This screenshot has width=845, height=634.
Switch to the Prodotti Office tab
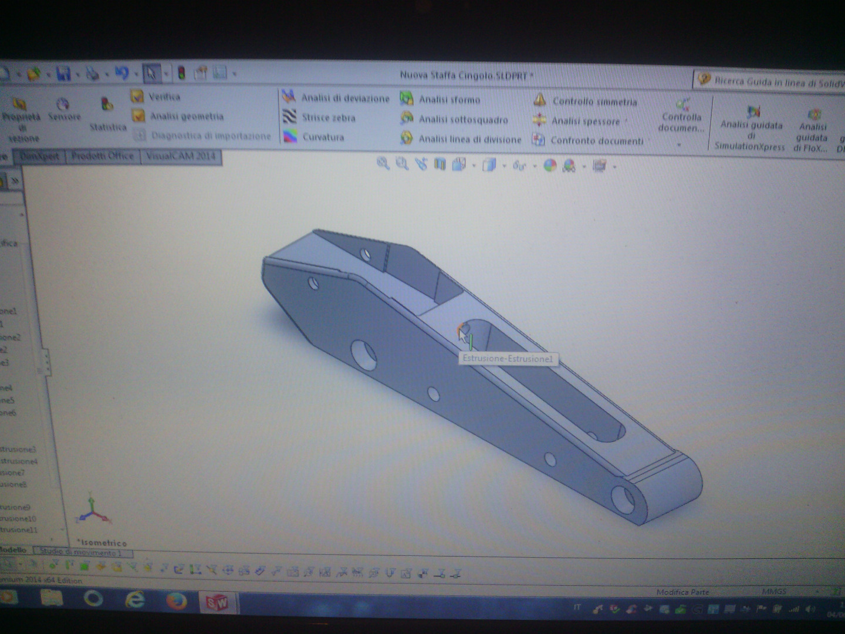(x=103, y=156)
